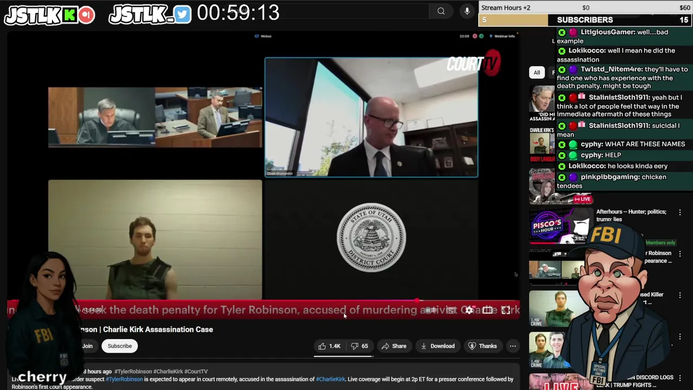Click the Join button
The image size is (693, 390).
pyautogui.click(x=87, y=346)
